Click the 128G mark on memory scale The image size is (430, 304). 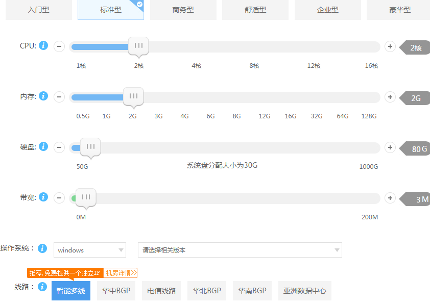tap(369, 116)
